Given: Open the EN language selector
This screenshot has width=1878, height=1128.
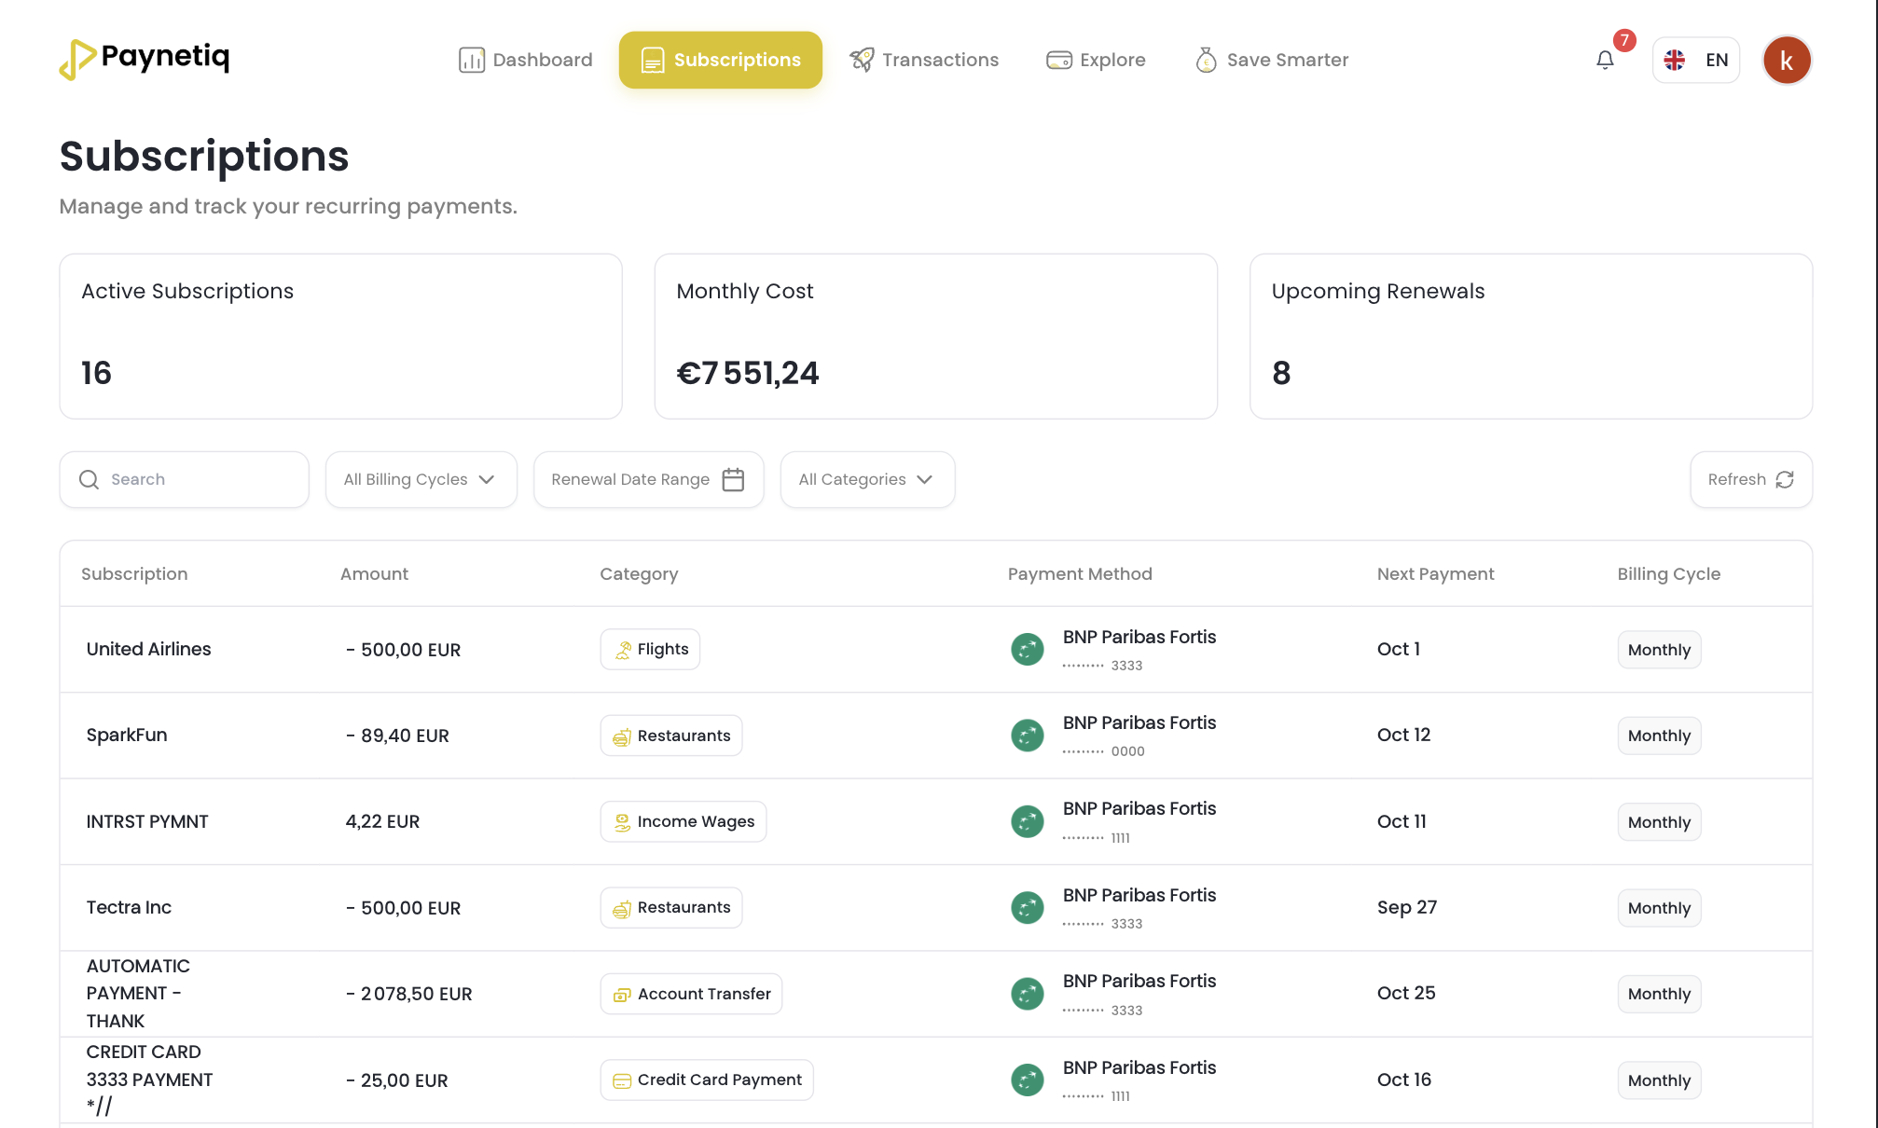Looking at the screenshot, I should (1695, 60).
